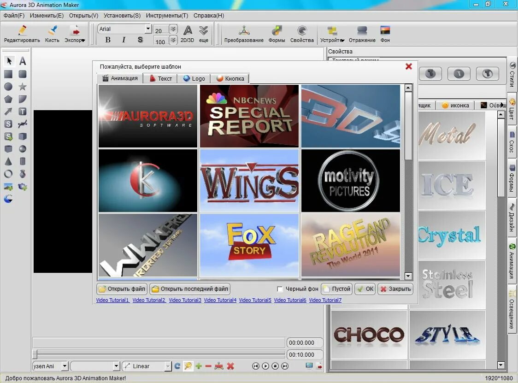Choose the diagonal arrow shape tool
Viewport: 518px width, 383px height.
(x=8, y=112)
